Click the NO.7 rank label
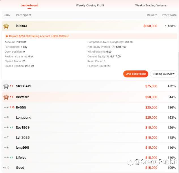179x173 pixels. pyautogui.click(x=6, y=138)
